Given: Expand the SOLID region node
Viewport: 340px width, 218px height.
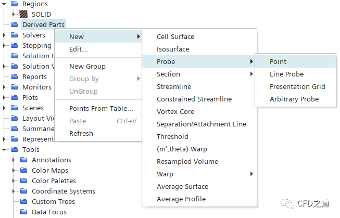Looking at the screenshot, I should [14, 15].
